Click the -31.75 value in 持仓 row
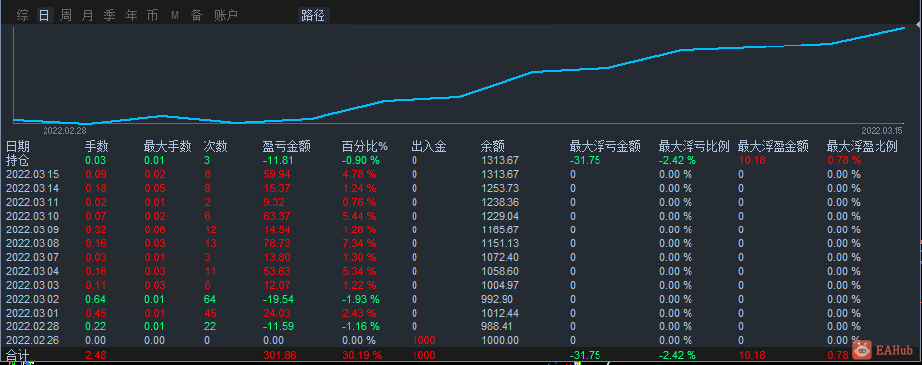922x365 pixels. point(585,160)
